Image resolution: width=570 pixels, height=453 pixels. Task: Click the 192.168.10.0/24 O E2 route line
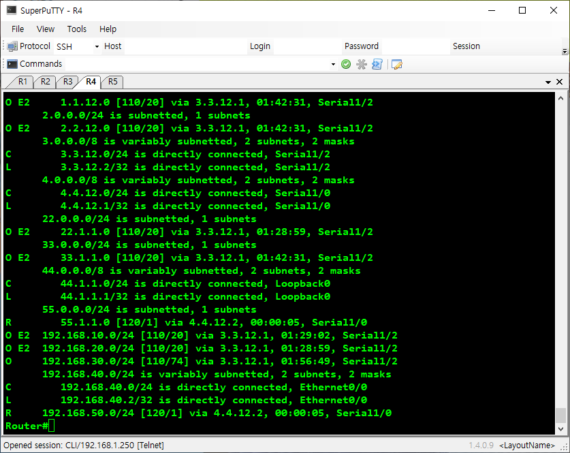(202, 336)
